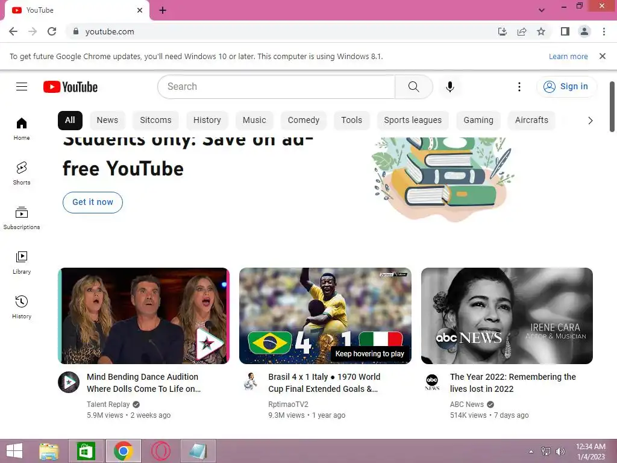This screenshot has height=463, width=617.
Task: Select the Sitcoms category chip
Action: (x=155, y=120)
